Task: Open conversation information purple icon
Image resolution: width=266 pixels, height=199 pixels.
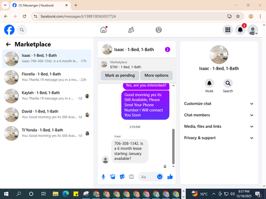Action: [x=168, y=49]
